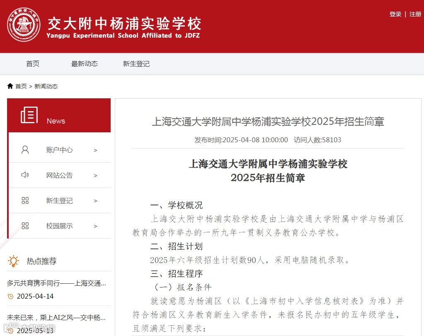The image size is (424, 336).
Task: Click the text 2025年六年级招生计划数90人
Action: tap(207, 260)
